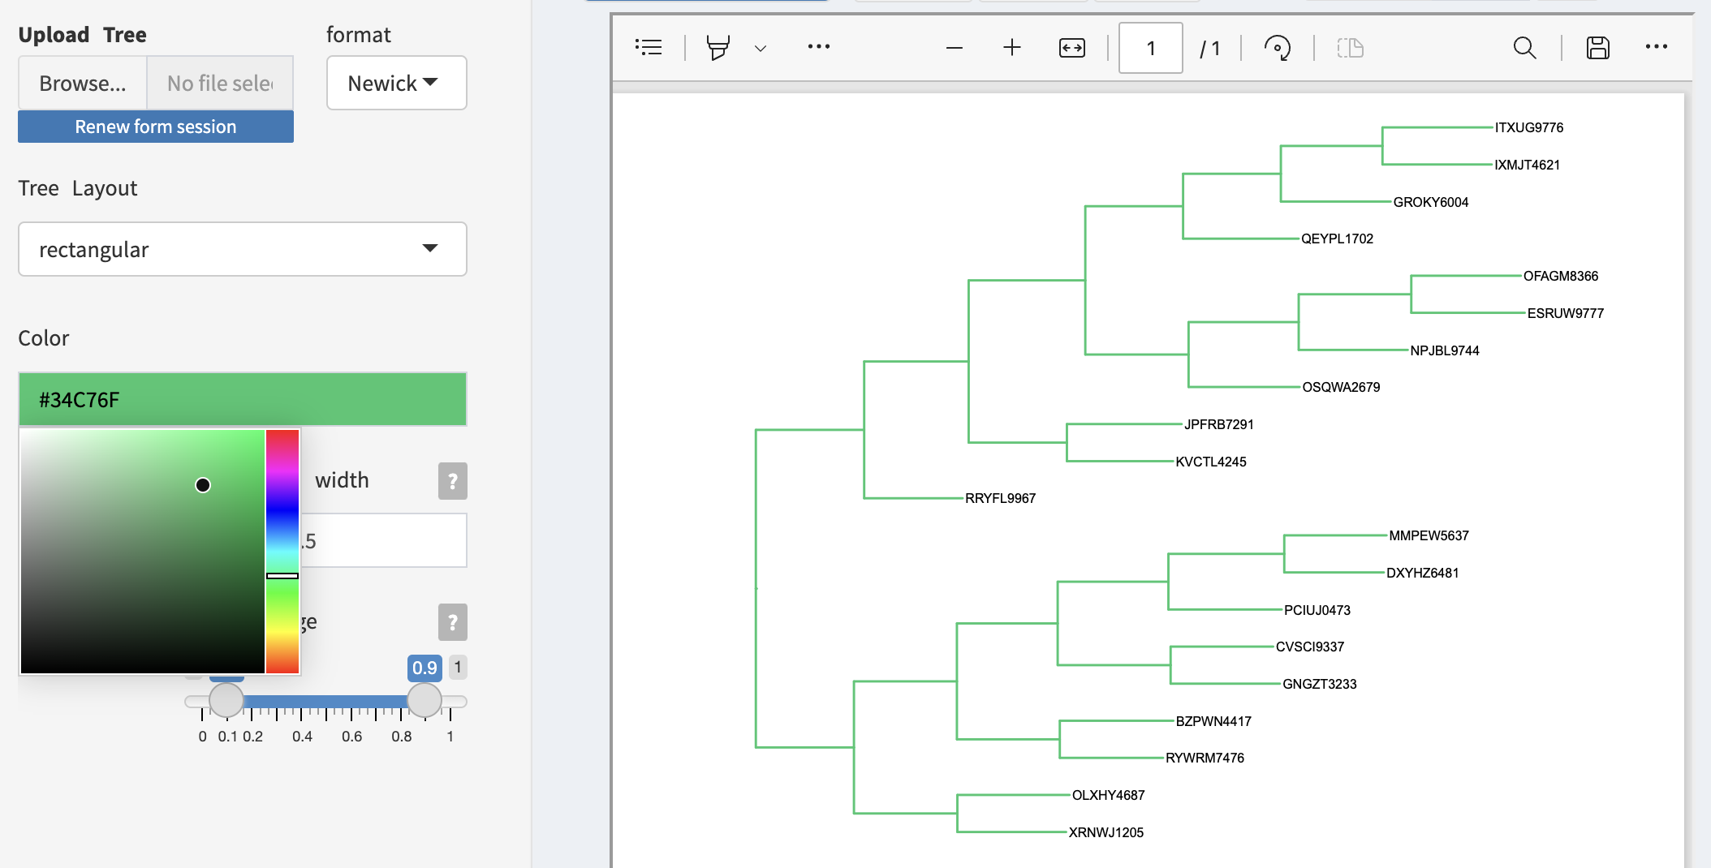The height and width of the screenshot is (868, 1711).
Task: Open the help icon beside width
Action: point(452,481)
